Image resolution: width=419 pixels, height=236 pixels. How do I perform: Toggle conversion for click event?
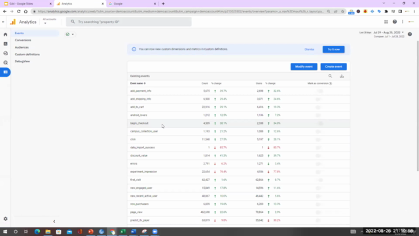click(319, 140)
